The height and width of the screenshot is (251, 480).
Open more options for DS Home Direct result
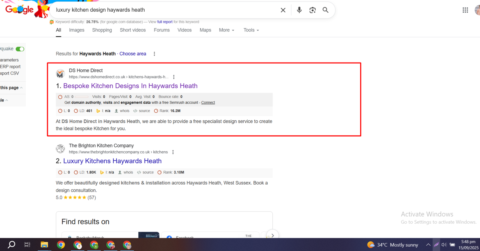174,77
